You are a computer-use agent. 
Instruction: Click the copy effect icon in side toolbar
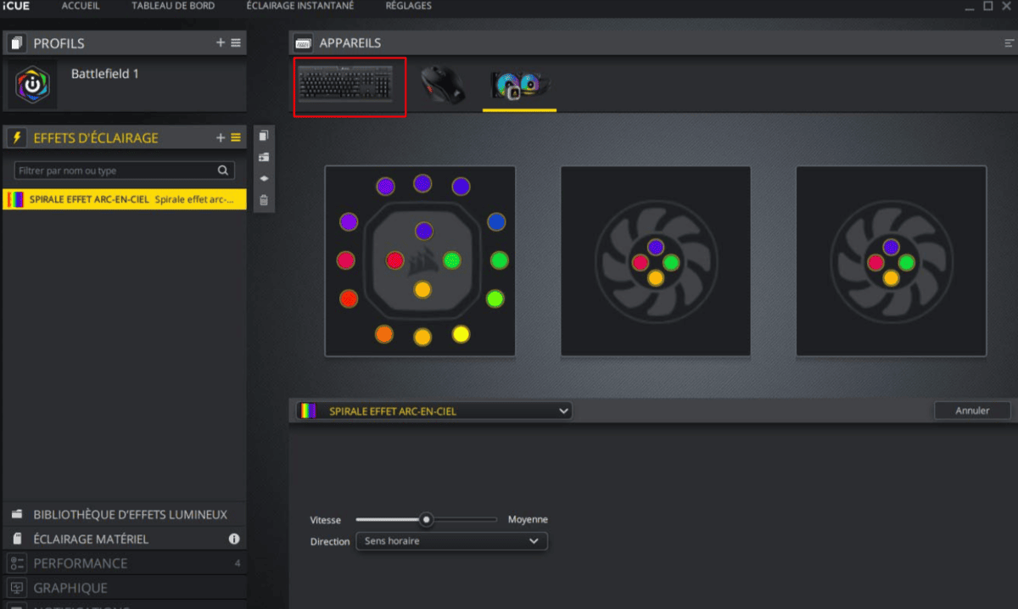click(x=264, y=136)
